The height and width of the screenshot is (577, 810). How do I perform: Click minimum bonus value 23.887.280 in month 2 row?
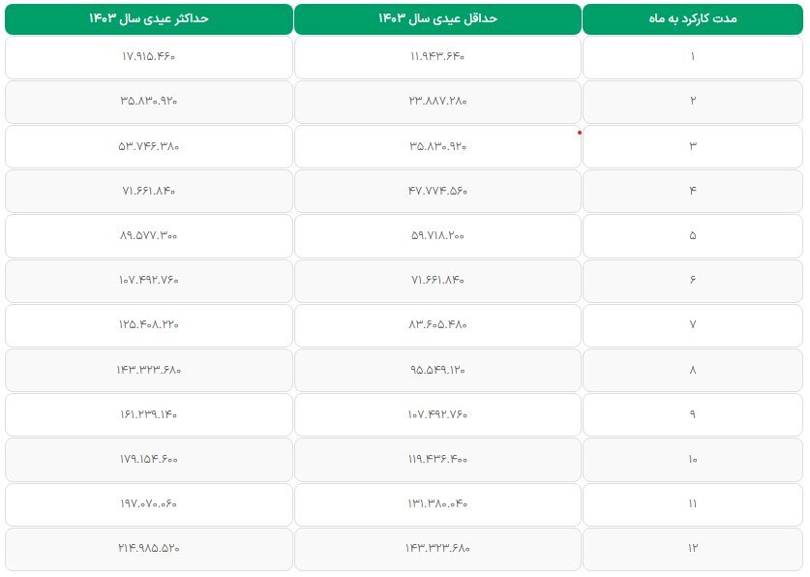pyautogui.click(x=437, y=101)
